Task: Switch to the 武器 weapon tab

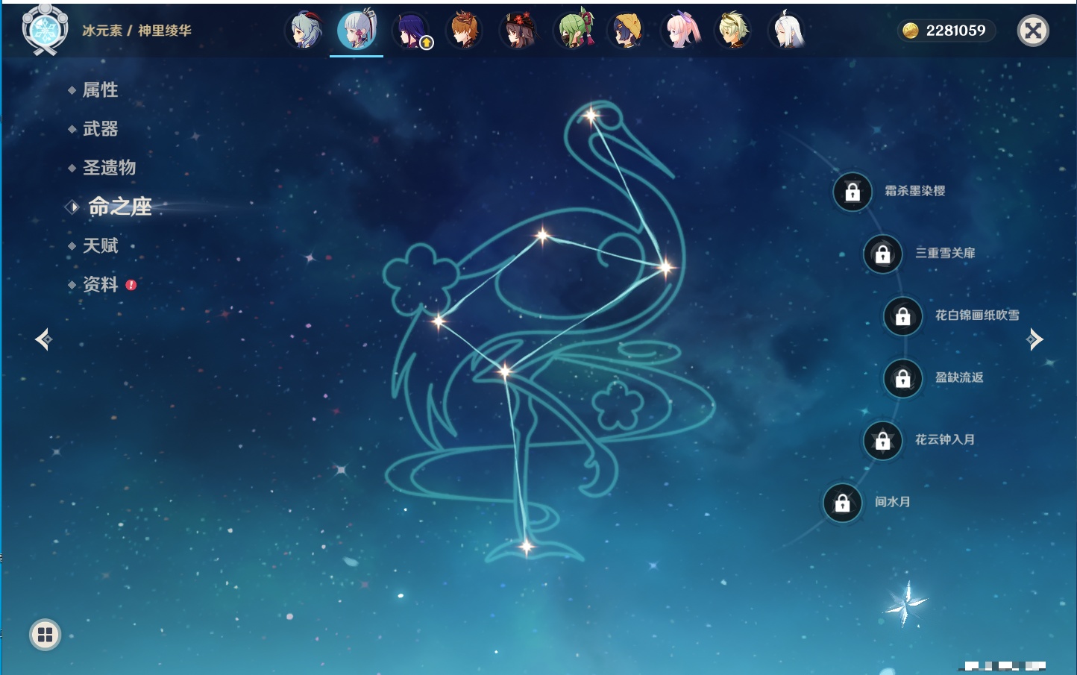Action: pyautogui.click(x=100, y=129)
